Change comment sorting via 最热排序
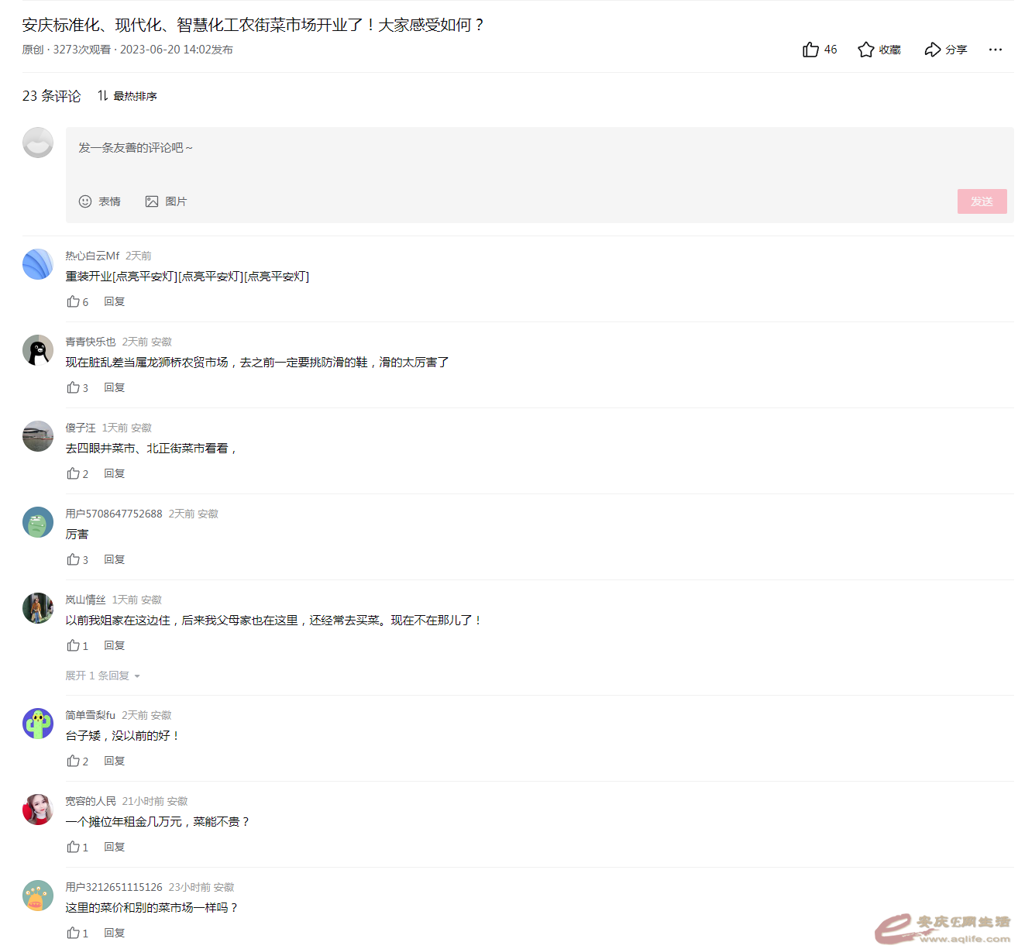 click(127, 96)
